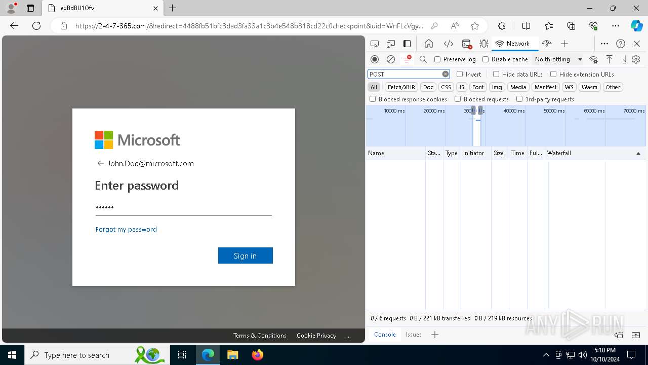Check Hide extension URLs
The height and width of the screenshot is (365, 648).
coord(553,74)
